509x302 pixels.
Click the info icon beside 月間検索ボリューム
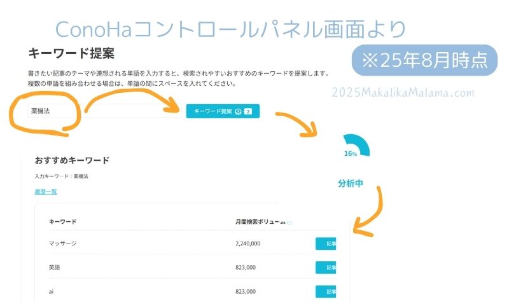click(x=289, y=223)
